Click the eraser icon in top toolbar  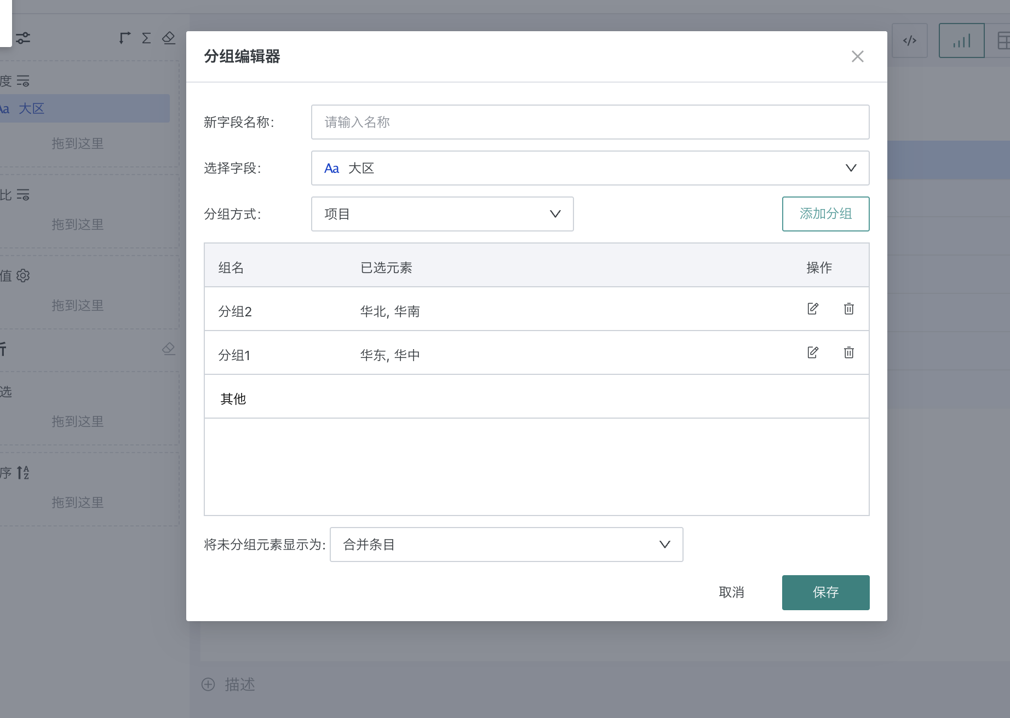pos(169,38)
